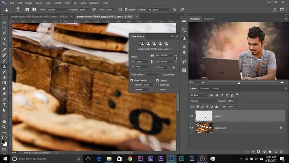Create a new layer via panel icon
Image resolution: width=289 pixels, height=163 pixels.
point(276,152)
